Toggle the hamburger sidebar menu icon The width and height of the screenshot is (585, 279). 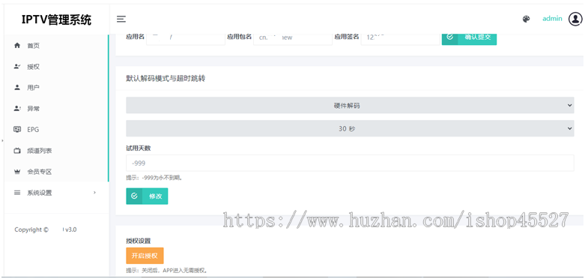(121, 19)
